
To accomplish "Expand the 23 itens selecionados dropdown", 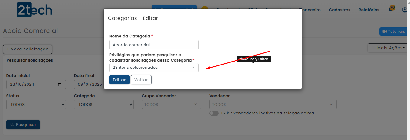I will (x=154, y=68).
